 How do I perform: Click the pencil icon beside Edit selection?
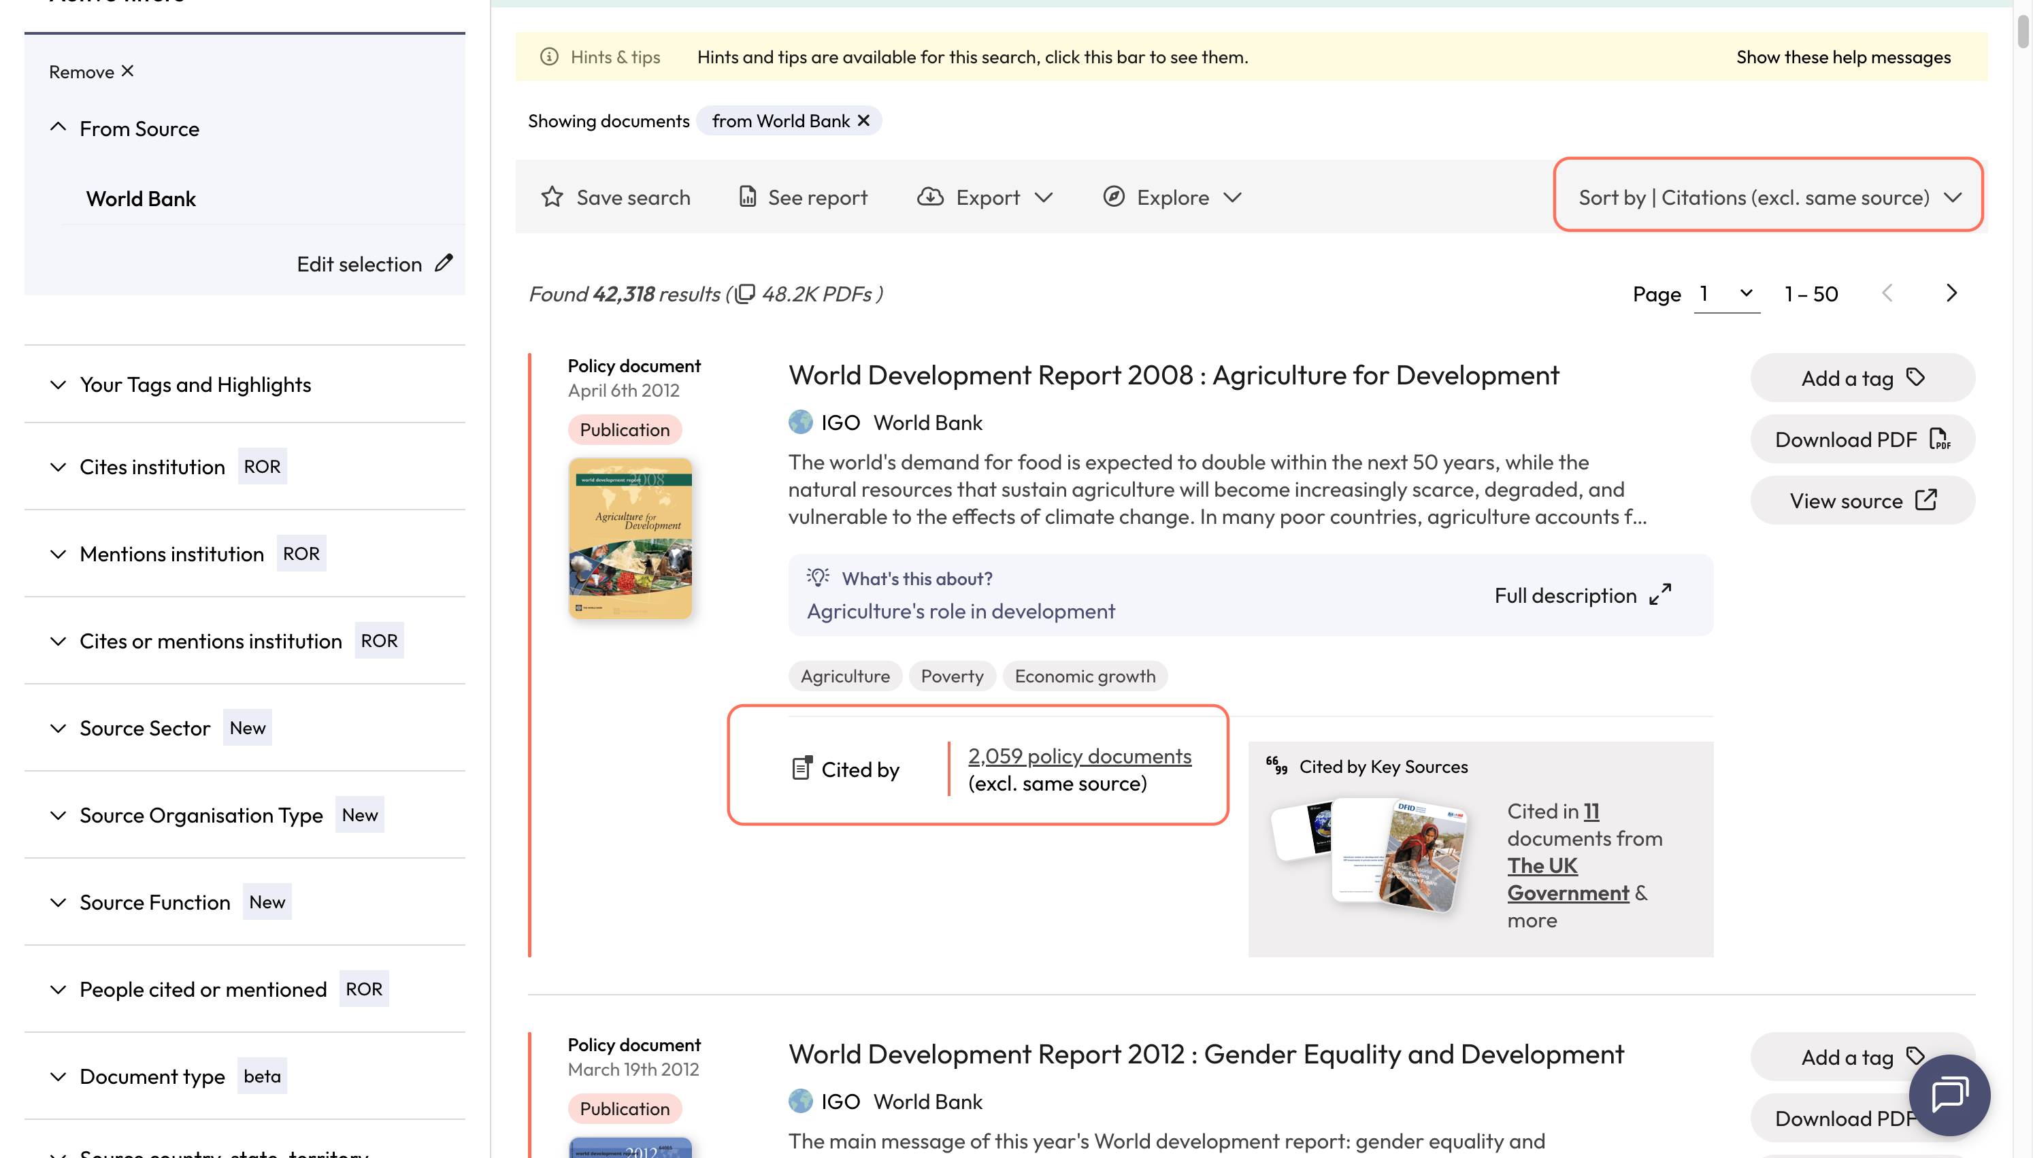pyautogui.click(x=444, y=263)
